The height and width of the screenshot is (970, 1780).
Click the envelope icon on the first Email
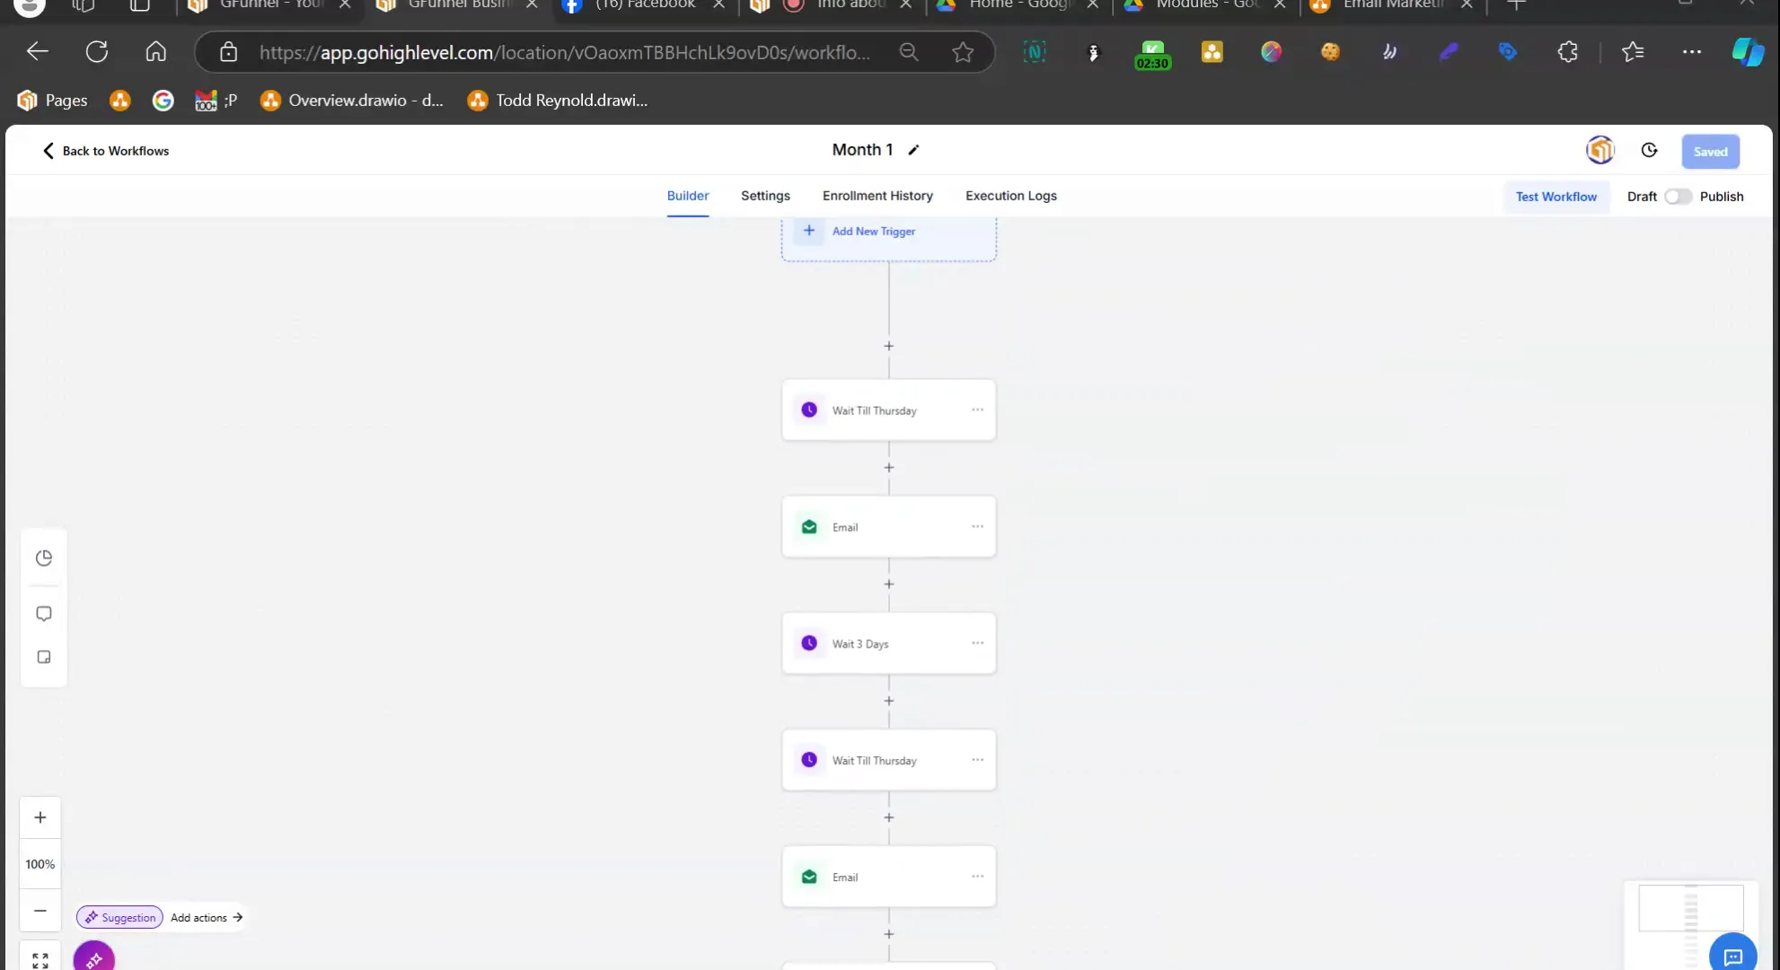click(x=809, y=527)
